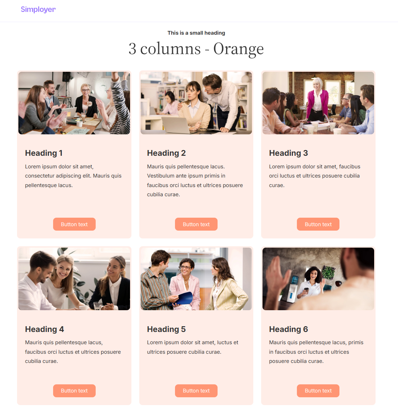Open the Heading 3 pink blazer presenter image

pos(318,103)
